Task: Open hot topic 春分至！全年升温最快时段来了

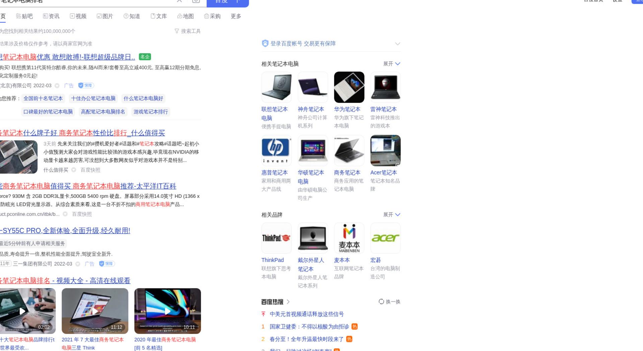Action: click(307, 339)
